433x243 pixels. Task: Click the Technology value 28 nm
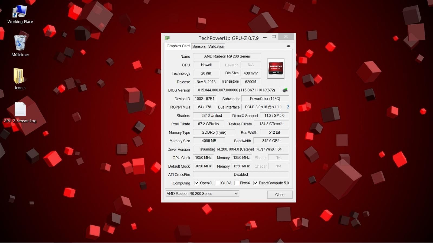click(x=206, y=73)
